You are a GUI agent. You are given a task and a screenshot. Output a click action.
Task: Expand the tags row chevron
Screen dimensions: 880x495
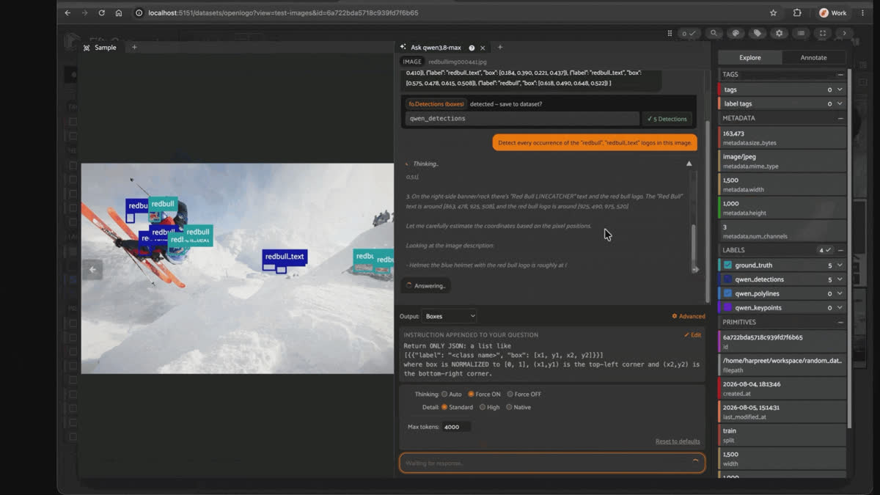[840, 89]
